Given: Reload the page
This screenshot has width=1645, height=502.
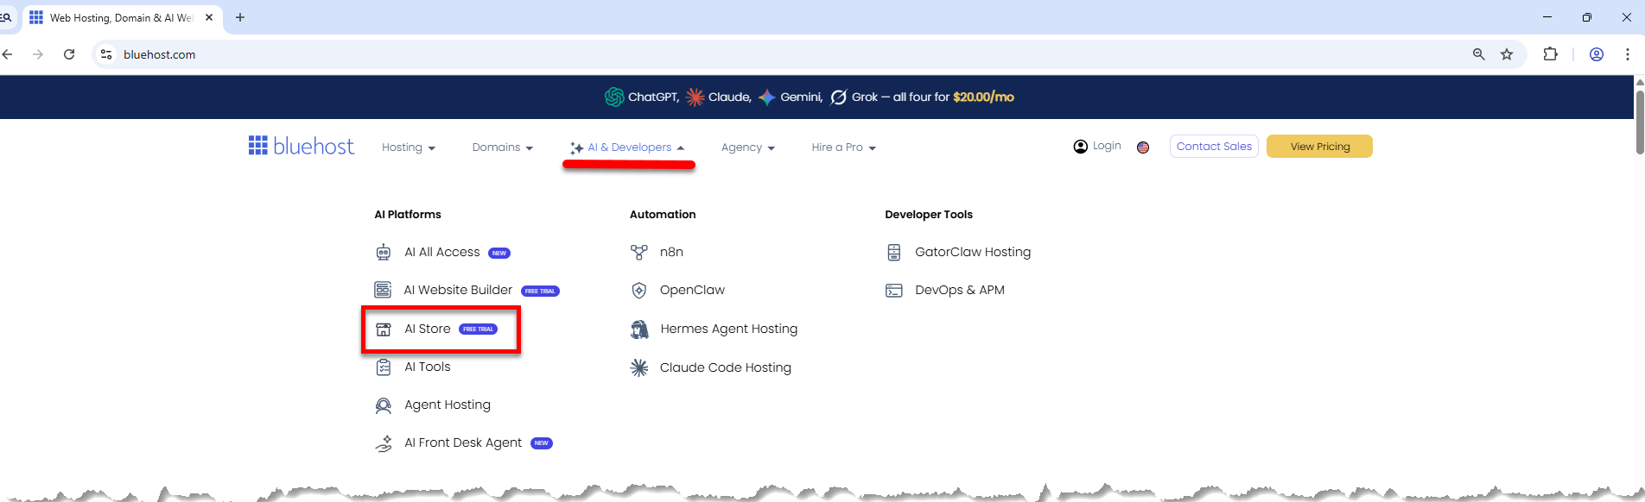Looking at the screenshot, I should (69, 54).
